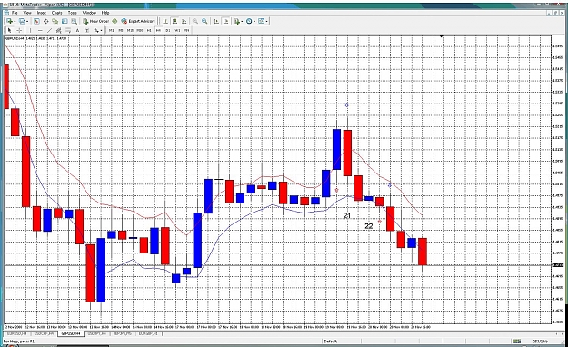Switch to the W1 timeframe
This screenshot has height=347, width=568.
tap(177, 30)
